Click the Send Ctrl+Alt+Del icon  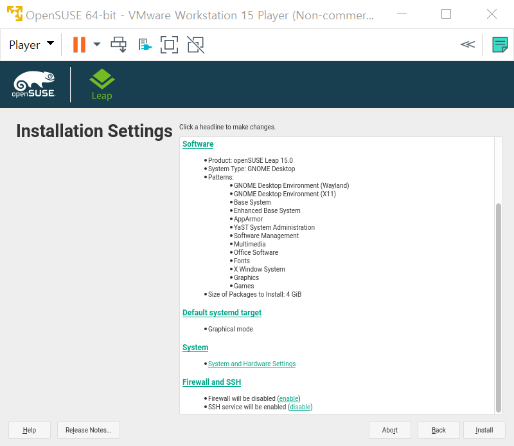pyautogui.click(x=119, y=44)
